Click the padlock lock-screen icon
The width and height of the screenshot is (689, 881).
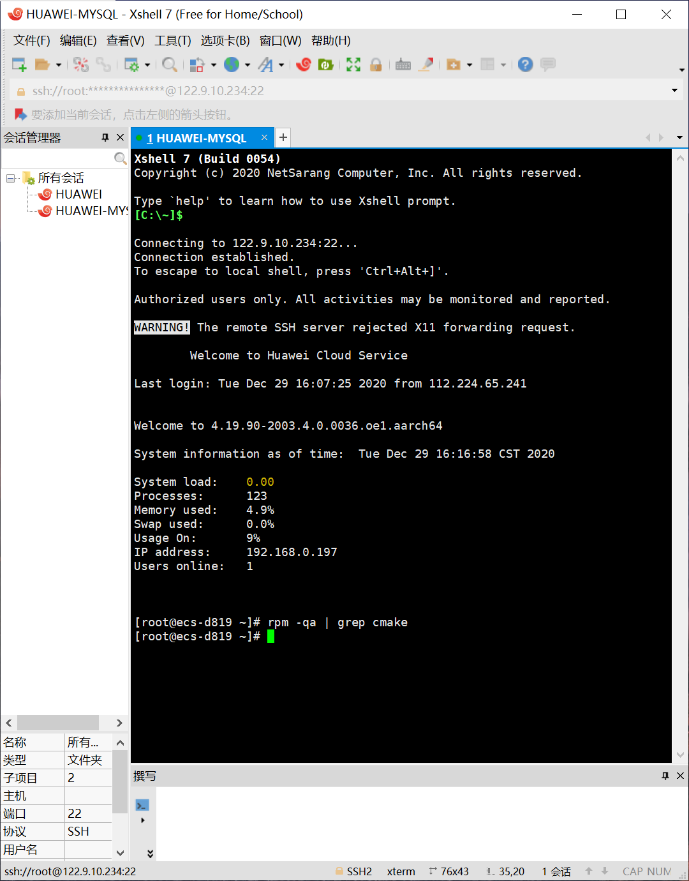tap(376, 64)
